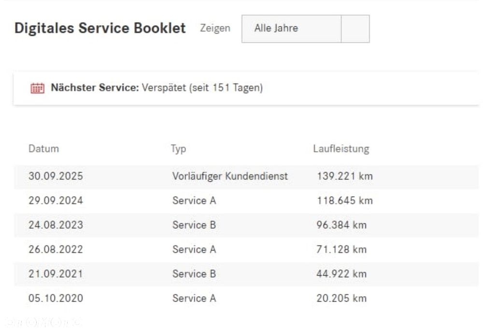The image size is (483, 332).
Task: Select the Datum column header
Action: click(x=43, y=149)
